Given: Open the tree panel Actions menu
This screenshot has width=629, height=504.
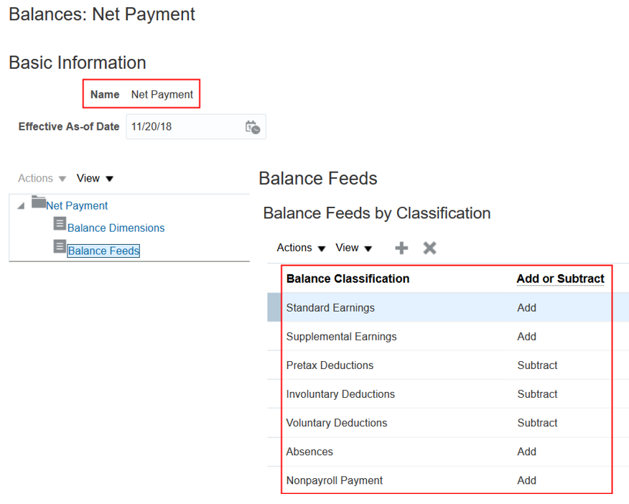Looking at the screenshot, I should [x=42, y=178].
